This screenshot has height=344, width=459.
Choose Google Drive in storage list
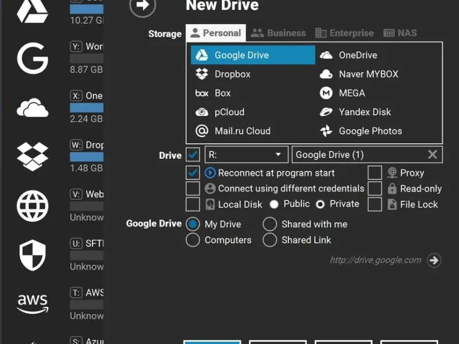click(x=253, y=55)
